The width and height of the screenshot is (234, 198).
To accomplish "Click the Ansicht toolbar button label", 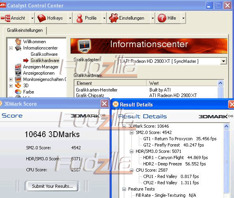I will [18, 18].
